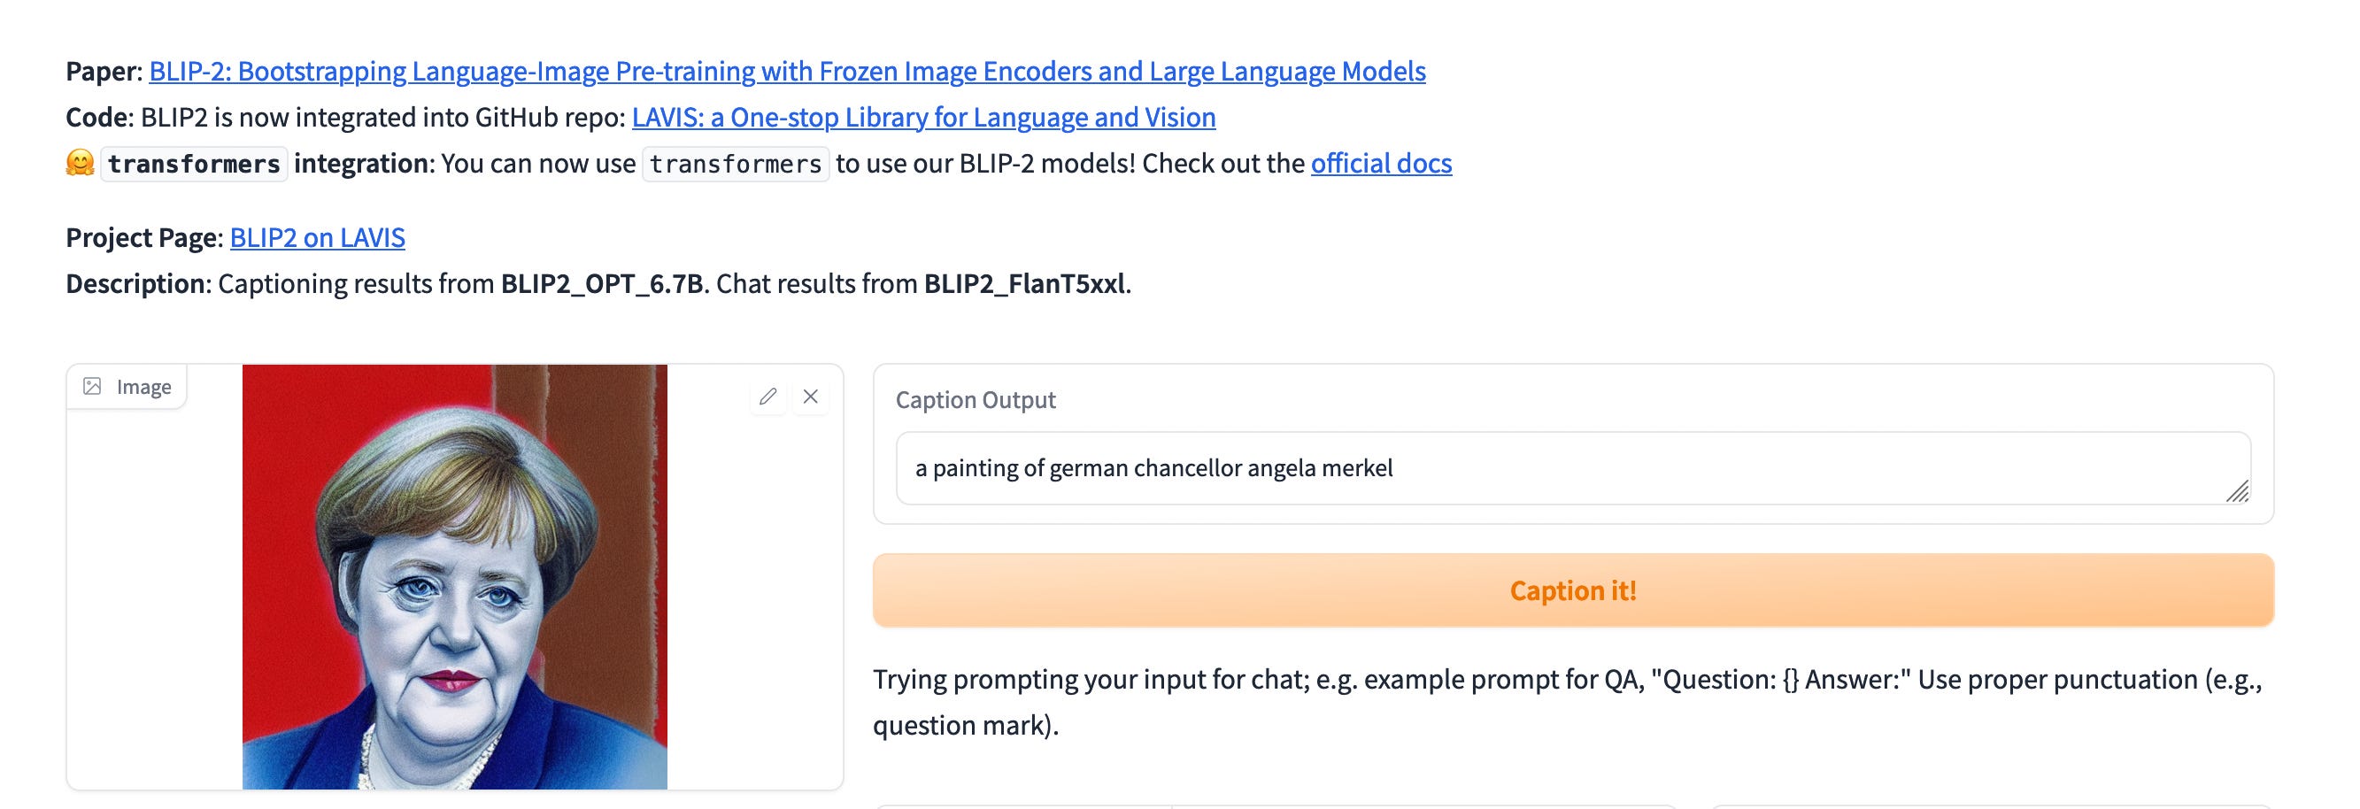This screenshot has width=2360, height=809.
Task: Click the BLIP2_FlanT5xxl model name text
Action: pyautogui.click(x=1024, y=284)
